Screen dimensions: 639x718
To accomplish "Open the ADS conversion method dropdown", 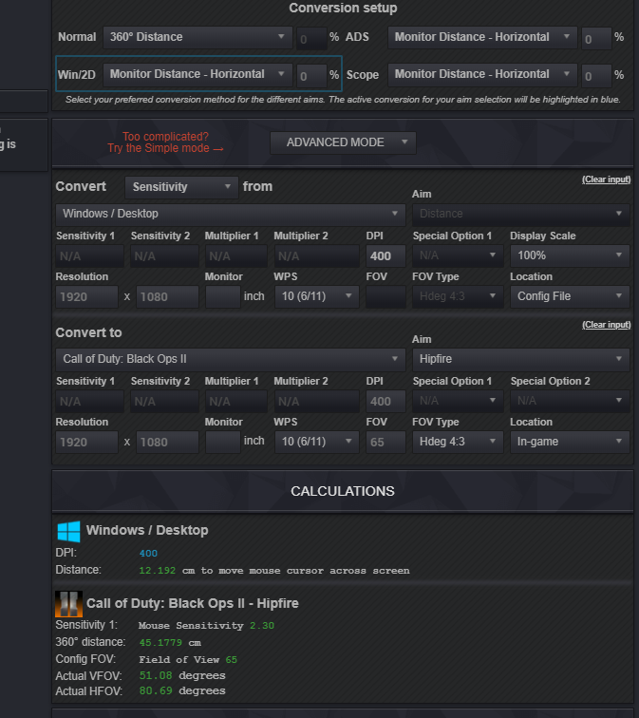I will 482,37.
